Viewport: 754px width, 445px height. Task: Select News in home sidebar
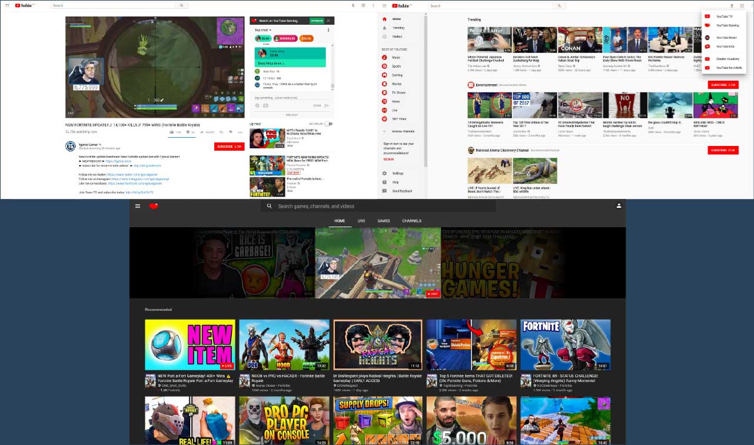click(396, 101)
